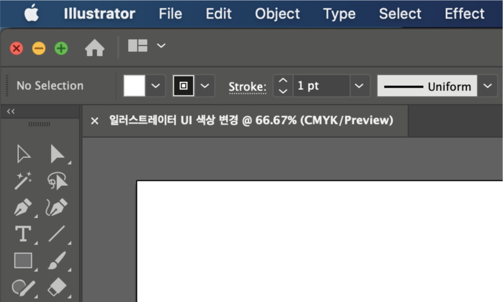Click the No Selection label
This screenshot has height=302, width=503.
[50, 86]
